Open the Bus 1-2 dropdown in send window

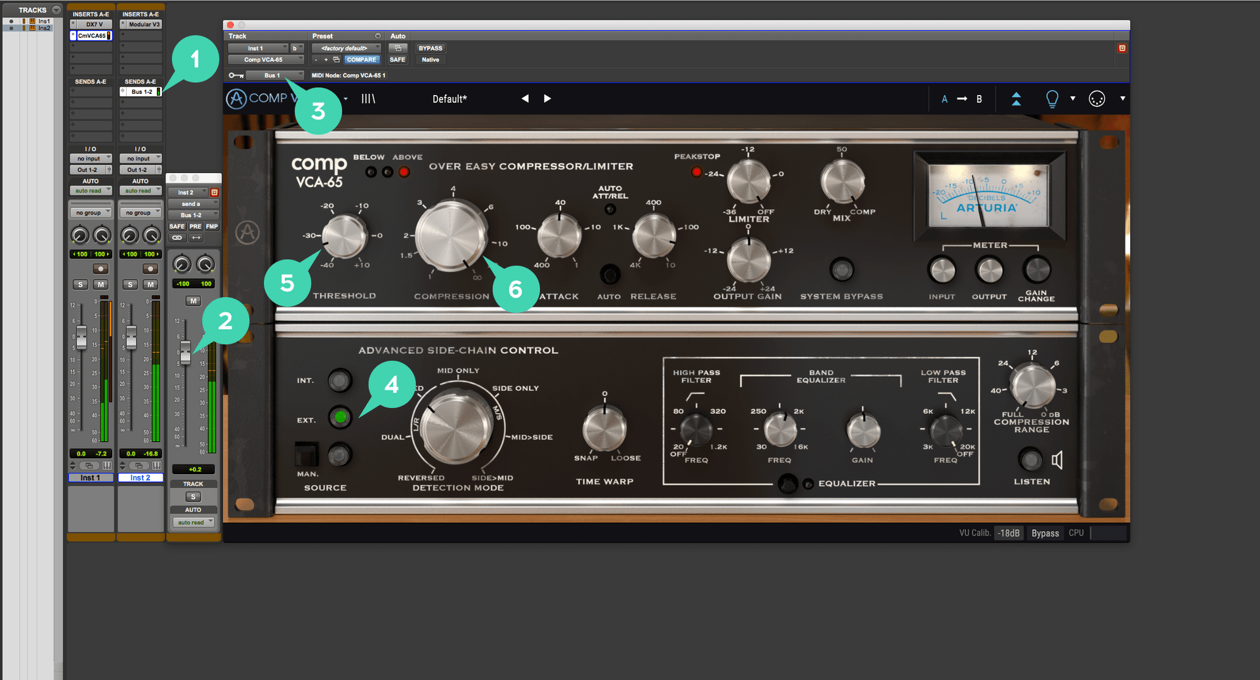tap(193, 215)
